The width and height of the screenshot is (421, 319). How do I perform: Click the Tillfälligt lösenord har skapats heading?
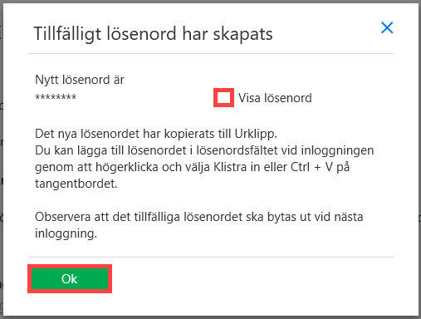click(153, 34)
